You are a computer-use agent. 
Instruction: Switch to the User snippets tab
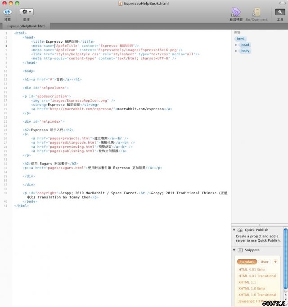264,262
